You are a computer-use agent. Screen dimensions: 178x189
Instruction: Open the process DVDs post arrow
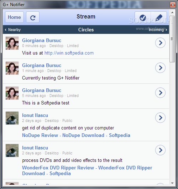pyautogui.click(x=160, y=150)
